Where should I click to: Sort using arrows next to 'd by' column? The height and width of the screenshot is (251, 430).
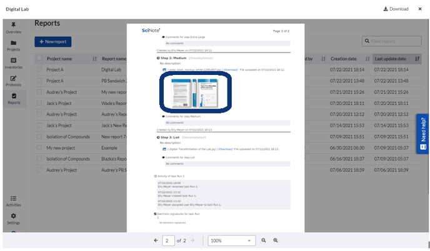pyautogui.click(x=323, y=59)
